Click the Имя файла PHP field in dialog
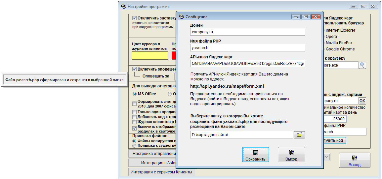The width and height of the screenshot is (382, 179). pos(248,47)
